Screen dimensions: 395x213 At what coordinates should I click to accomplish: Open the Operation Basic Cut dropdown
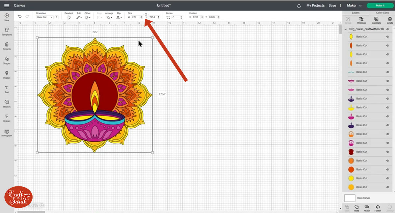(45, 17)
